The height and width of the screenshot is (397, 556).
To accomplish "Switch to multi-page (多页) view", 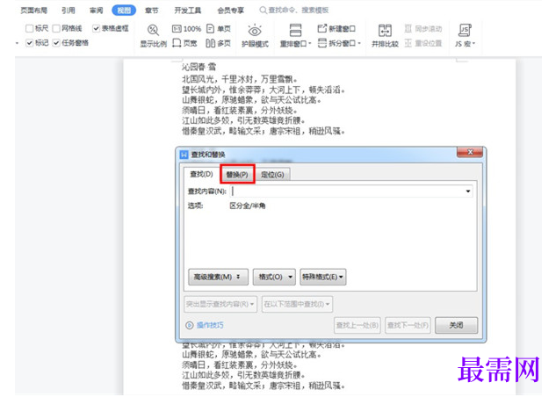I will click(219, 43).
